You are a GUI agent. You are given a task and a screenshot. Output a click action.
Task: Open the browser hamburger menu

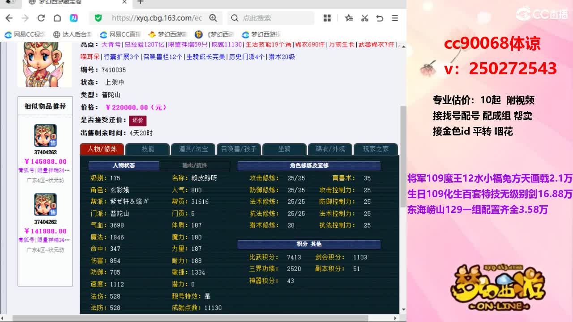tap(395, 18)
